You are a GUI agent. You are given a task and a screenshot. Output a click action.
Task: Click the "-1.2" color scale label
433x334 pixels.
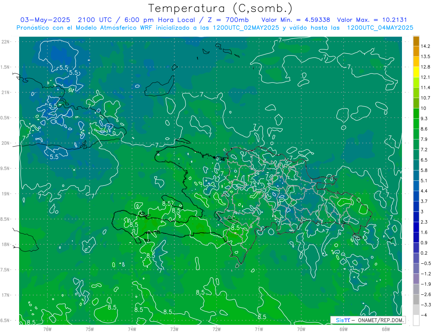pos(426,274)
